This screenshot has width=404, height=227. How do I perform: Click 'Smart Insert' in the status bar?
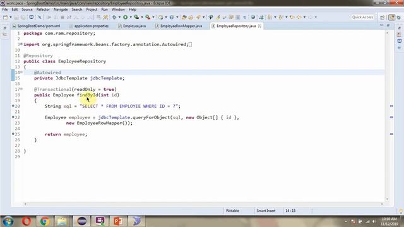266,211
